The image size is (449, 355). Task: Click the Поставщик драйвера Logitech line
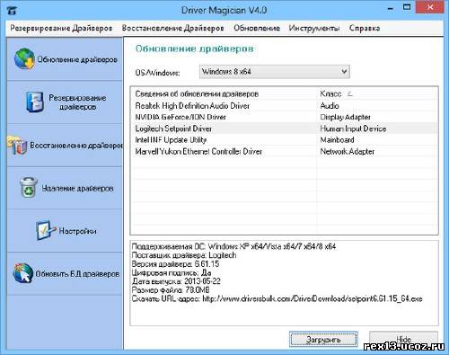[184, 255]
